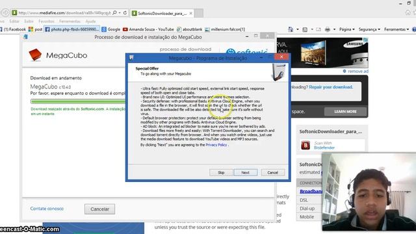
Task: Click the Cancel button in installer dialog
Action: click(273, 173)
